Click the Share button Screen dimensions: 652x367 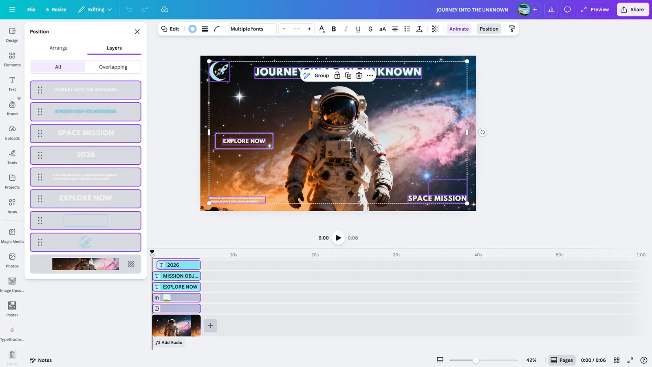(x=632, y=9)
